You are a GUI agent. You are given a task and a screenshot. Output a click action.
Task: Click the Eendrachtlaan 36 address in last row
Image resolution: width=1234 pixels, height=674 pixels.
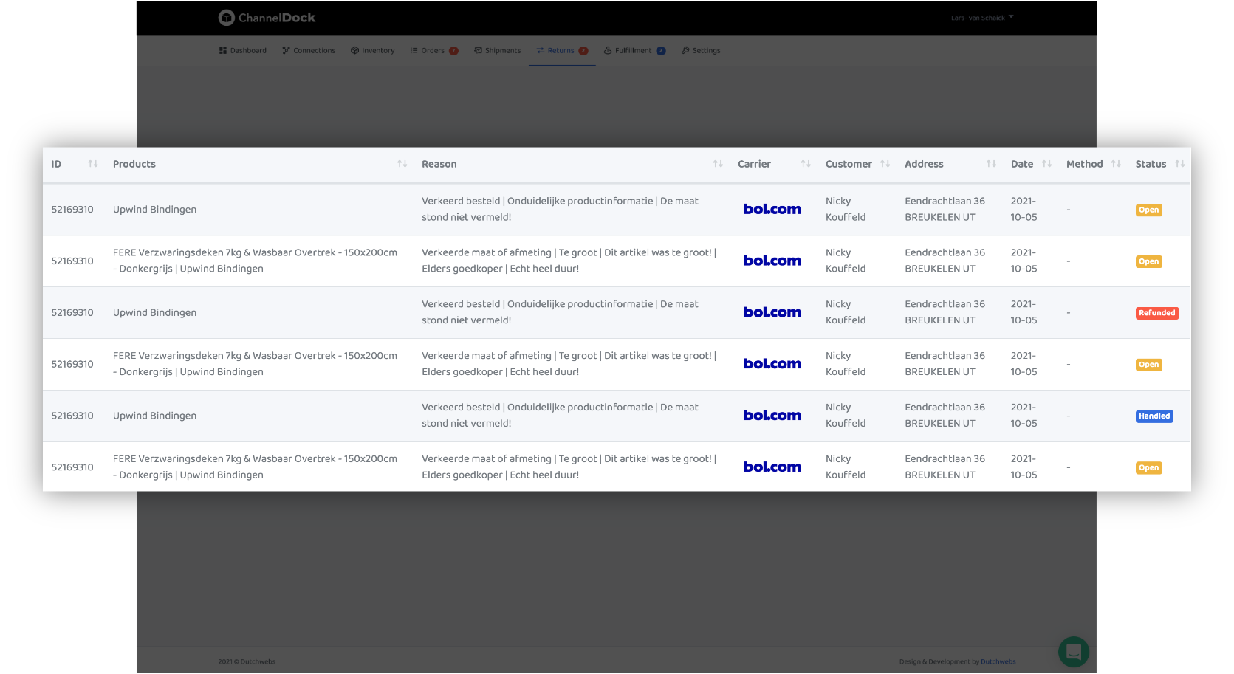tap(945, 467)
